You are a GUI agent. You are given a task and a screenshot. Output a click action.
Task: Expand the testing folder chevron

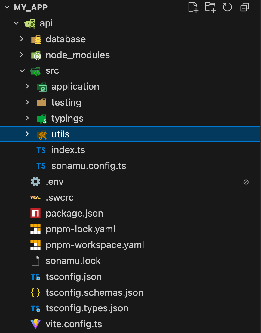(27, 102)
